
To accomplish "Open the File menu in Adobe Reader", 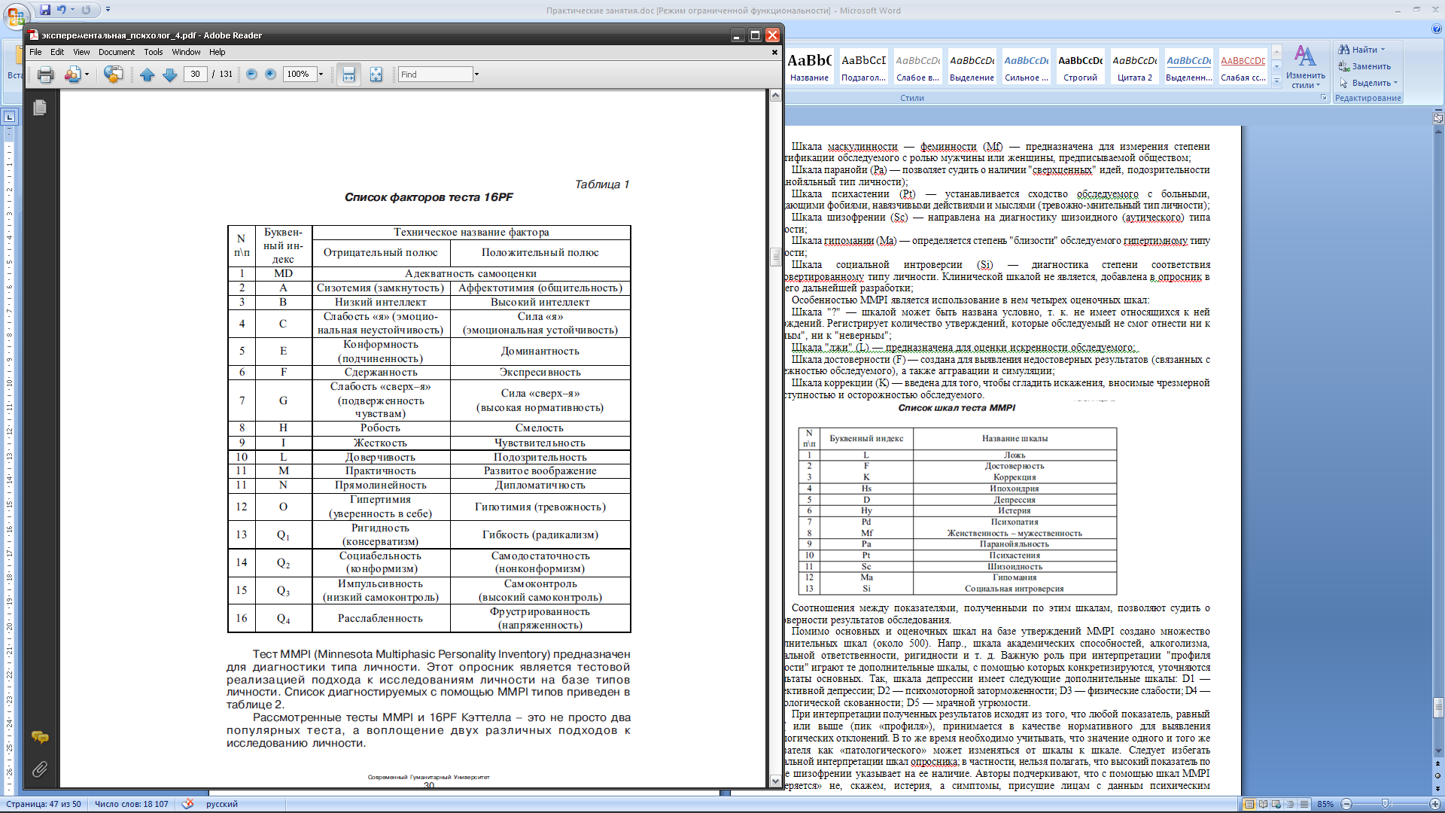I will point(35,52).
